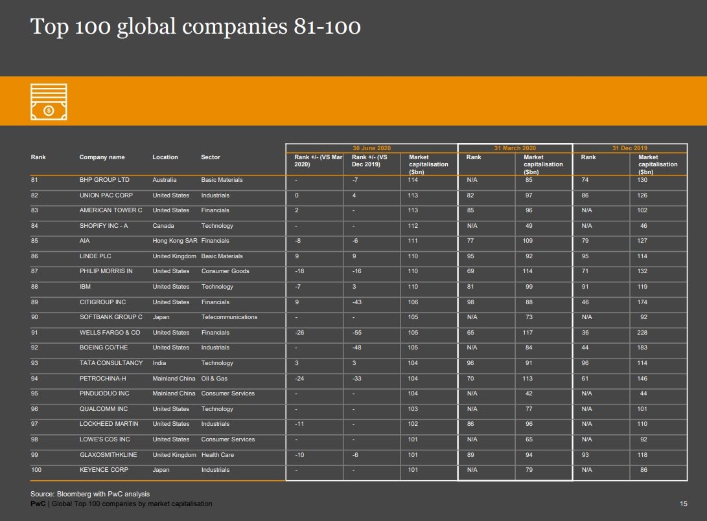Select the 'Australia' location cell
Viewport: 707px width, 521px height.
[165, 180]
